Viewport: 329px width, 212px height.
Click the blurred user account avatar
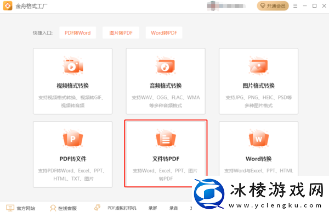pyautogui.click(x=213, y=6)
